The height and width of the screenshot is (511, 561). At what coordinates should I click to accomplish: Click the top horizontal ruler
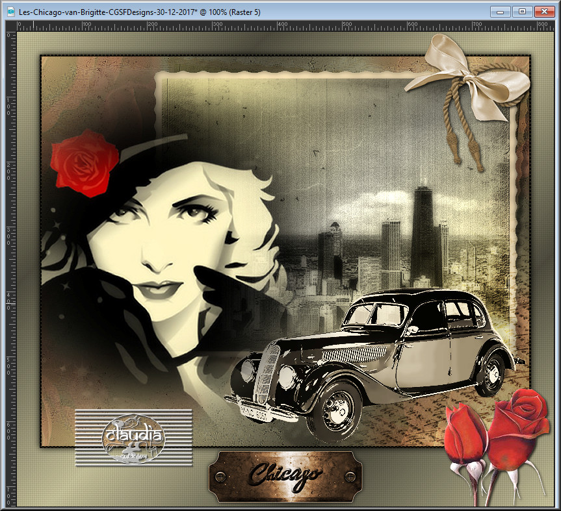(285, 26)
